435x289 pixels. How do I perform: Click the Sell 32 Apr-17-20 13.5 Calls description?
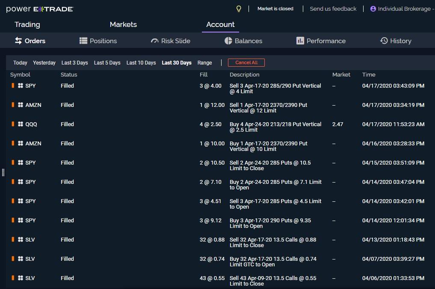(273, 242)
